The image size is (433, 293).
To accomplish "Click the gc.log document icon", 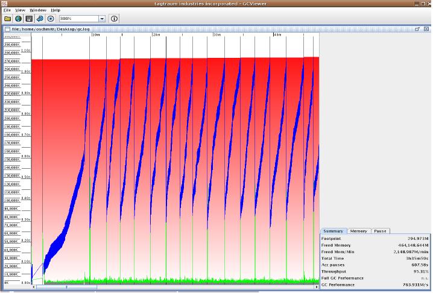I will coord(7,28).
